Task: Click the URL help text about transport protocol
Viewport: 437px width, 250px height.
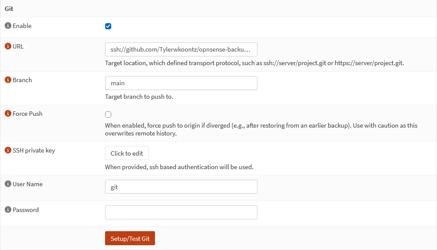Action: click(254, 63)
